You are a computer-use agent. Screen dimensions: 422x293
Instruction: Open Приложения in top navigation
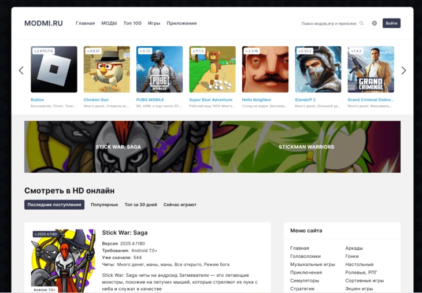tap(182, 23)
